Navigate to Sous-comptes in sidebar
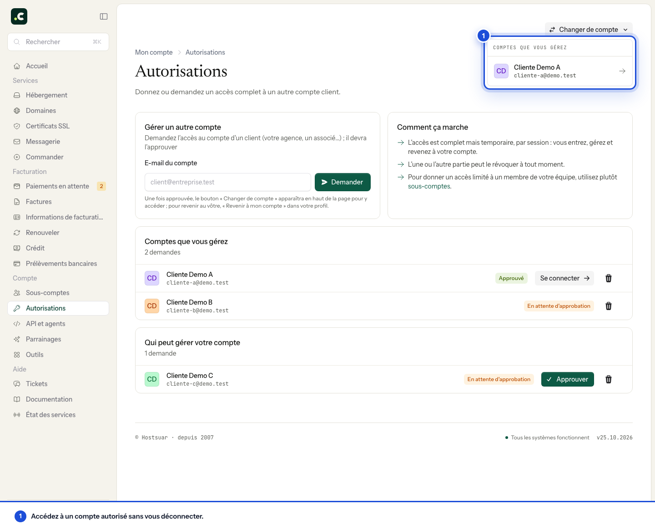 click(x=58, y=293)
